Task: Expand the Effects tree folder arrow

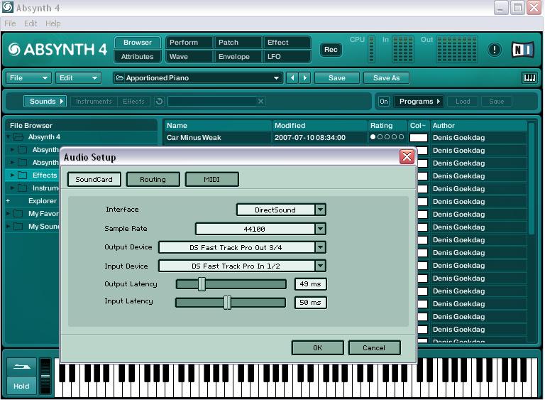Action: 12,175
